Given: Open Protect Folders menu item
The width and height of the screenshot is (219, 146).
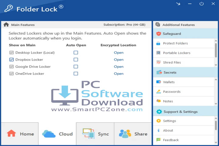Looking at the screenshot, I should coord(184,43).
